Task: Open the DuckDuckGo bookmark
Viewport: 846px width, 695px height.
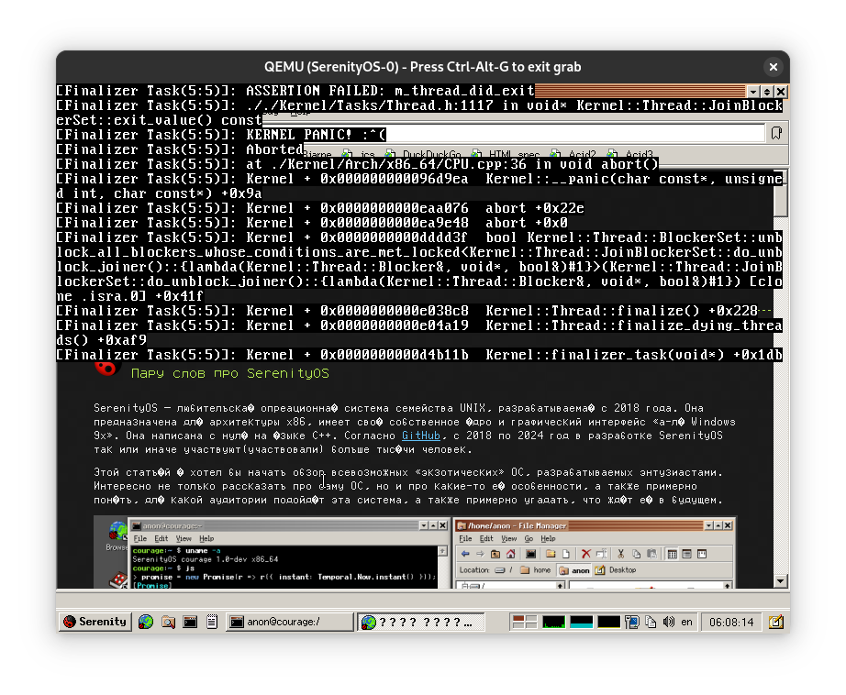Action: tap(425, 154)
